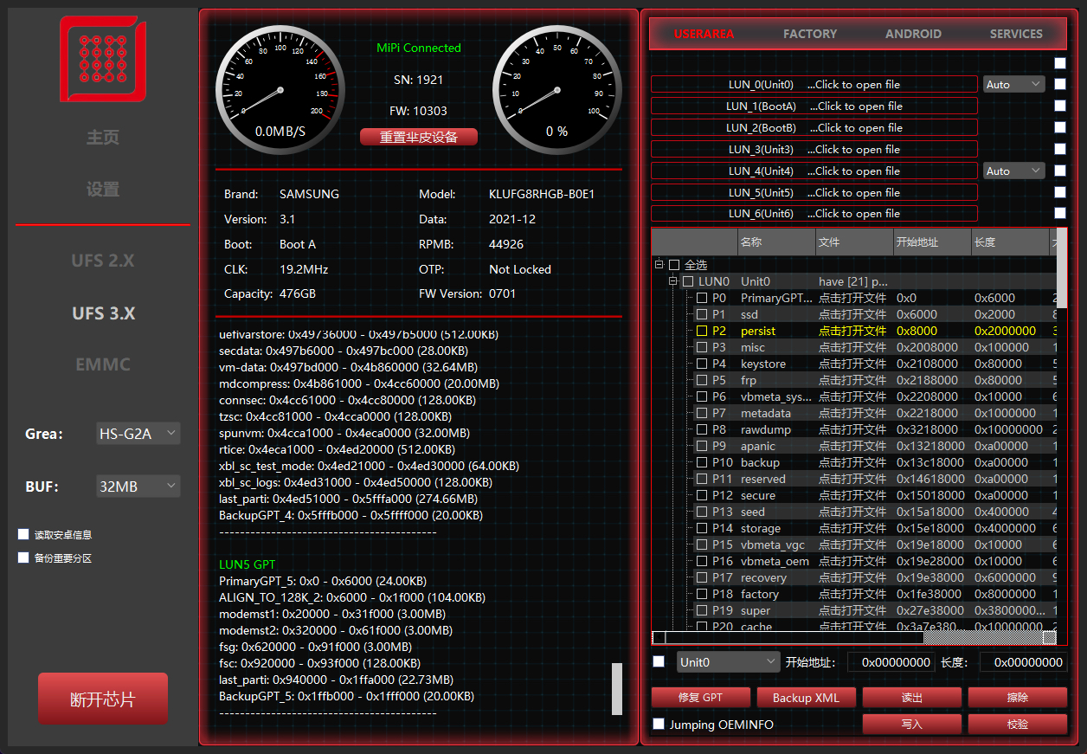1087x754 pixels.
Task: Click the red circuit logo icon
Action: (102, 59)
